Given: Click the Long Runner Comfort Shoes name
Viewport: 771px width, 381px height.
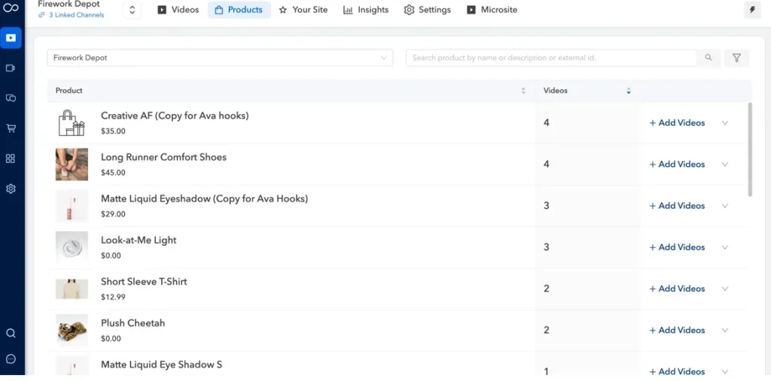Looking at the screenshot, I should [163, 157].
